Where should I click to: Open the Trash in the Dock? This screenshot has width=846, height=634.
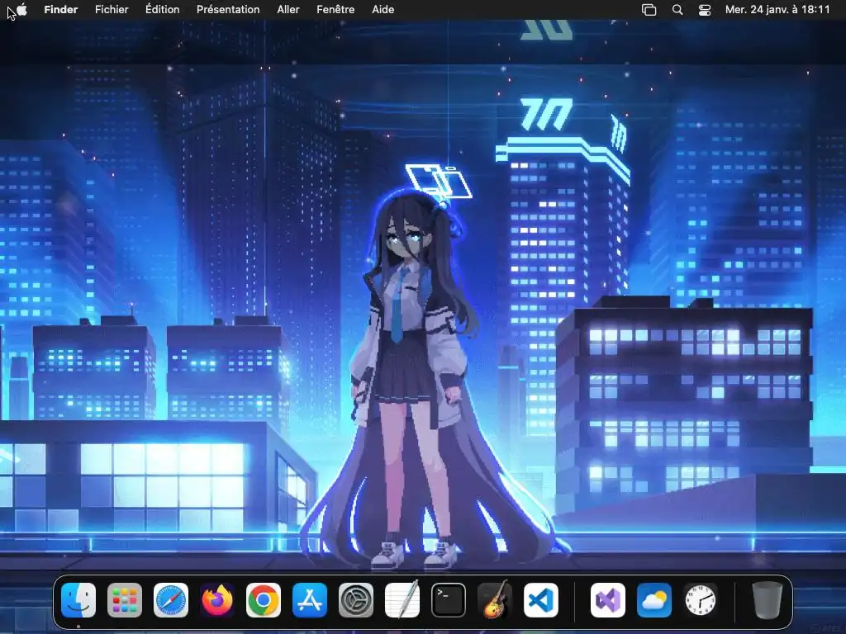[767, 600]
